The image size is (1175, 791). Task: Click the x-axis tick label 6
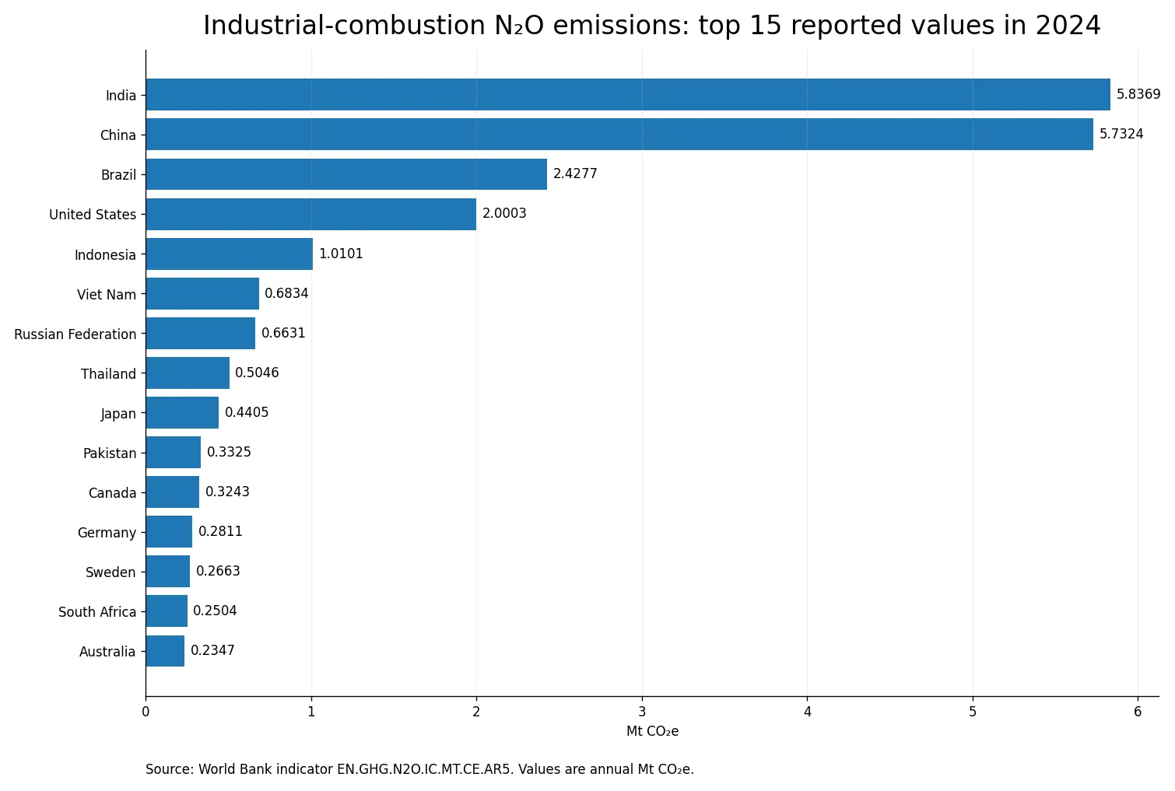tap(1138, 712)
